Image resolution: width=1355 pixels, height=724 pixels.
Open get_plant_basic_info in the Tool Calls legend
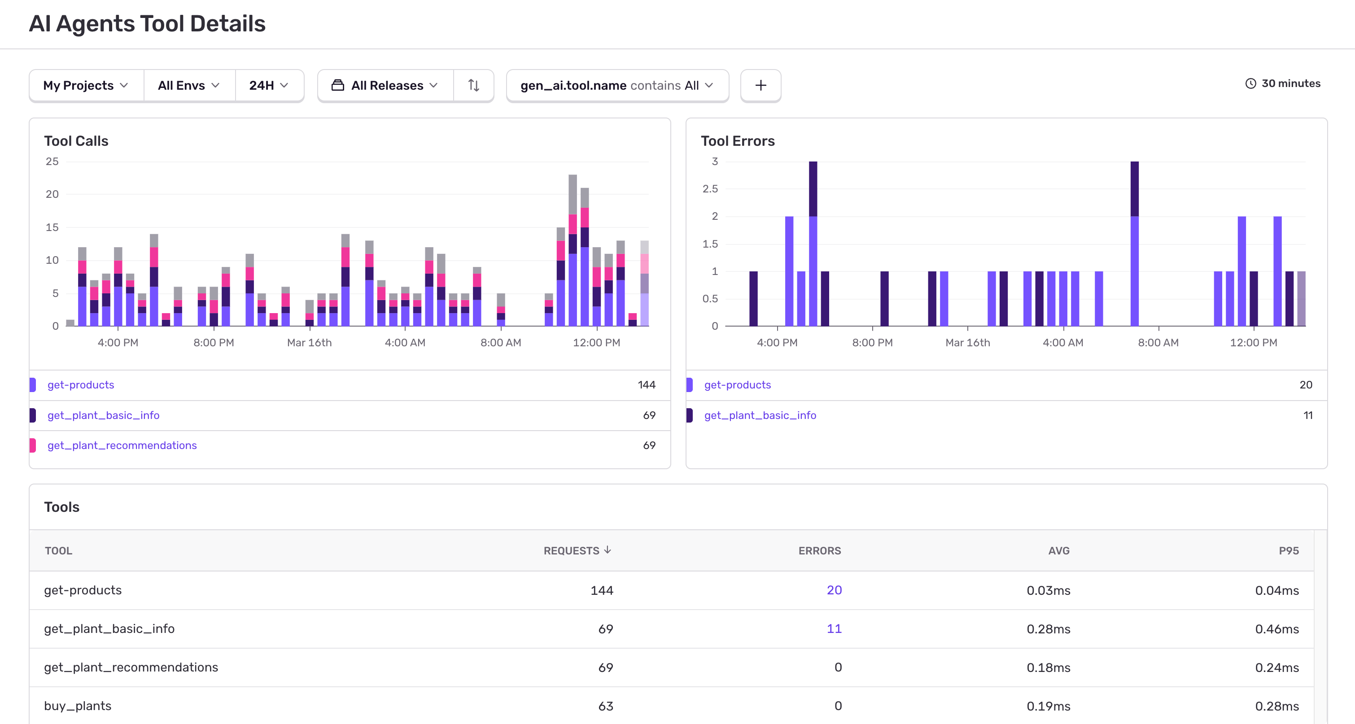click(104, 415)
